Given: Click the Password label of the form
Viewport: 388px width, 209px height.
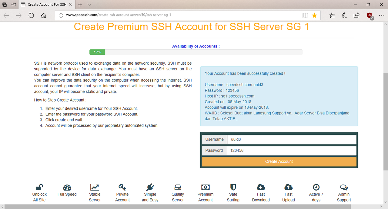Looking at the screenshot, I should (214, 150).
